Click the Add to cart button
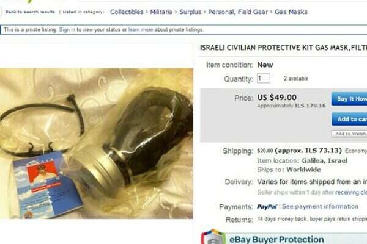The image size is (367, 244). tap(349, 119)
